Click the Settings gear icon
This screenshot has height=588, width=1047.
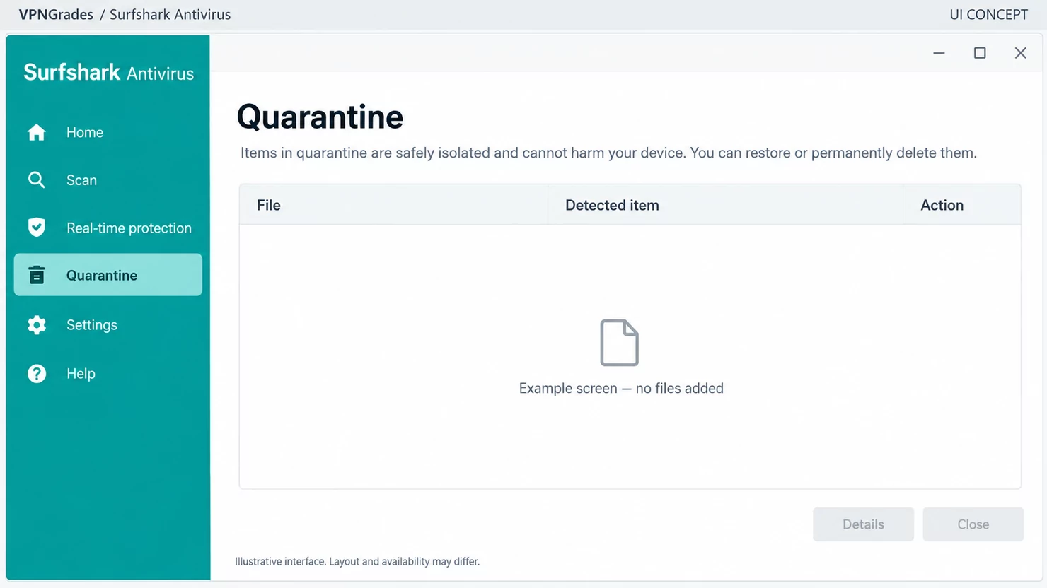pyautogui.click(x=37, y=324)
